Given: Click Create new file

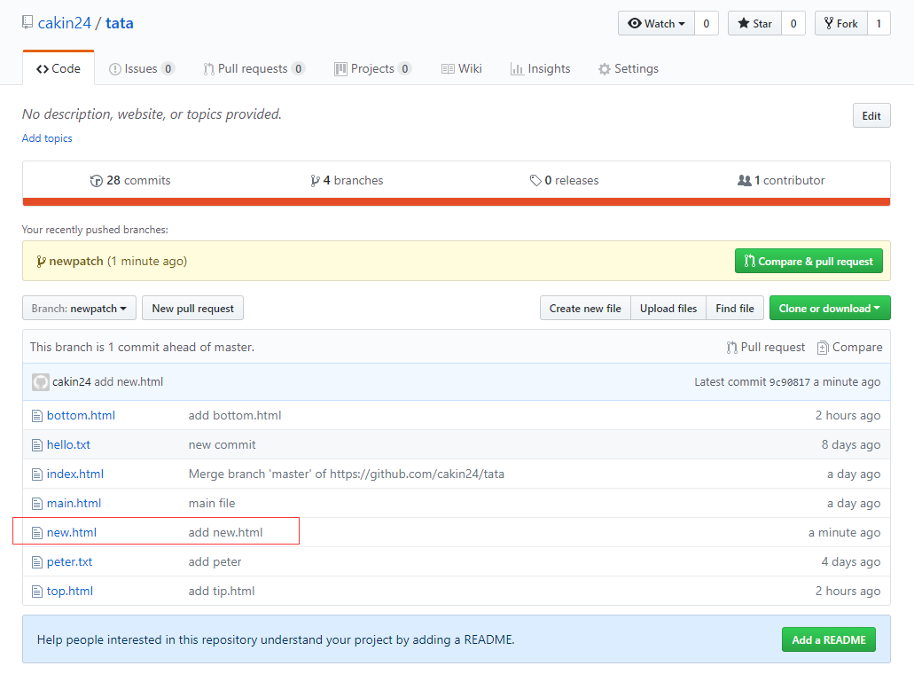Looking at the screenshot, I should [x=585, y=308].
